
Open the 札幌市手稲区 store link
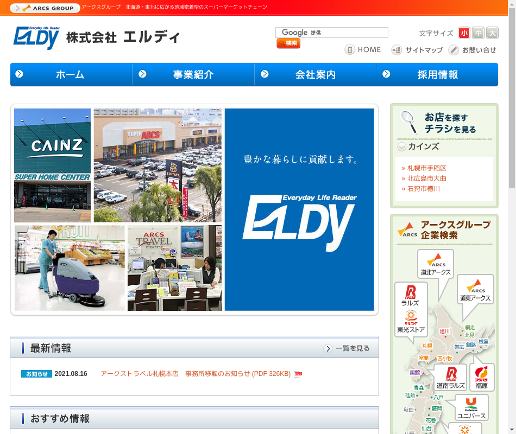(426, 168)
